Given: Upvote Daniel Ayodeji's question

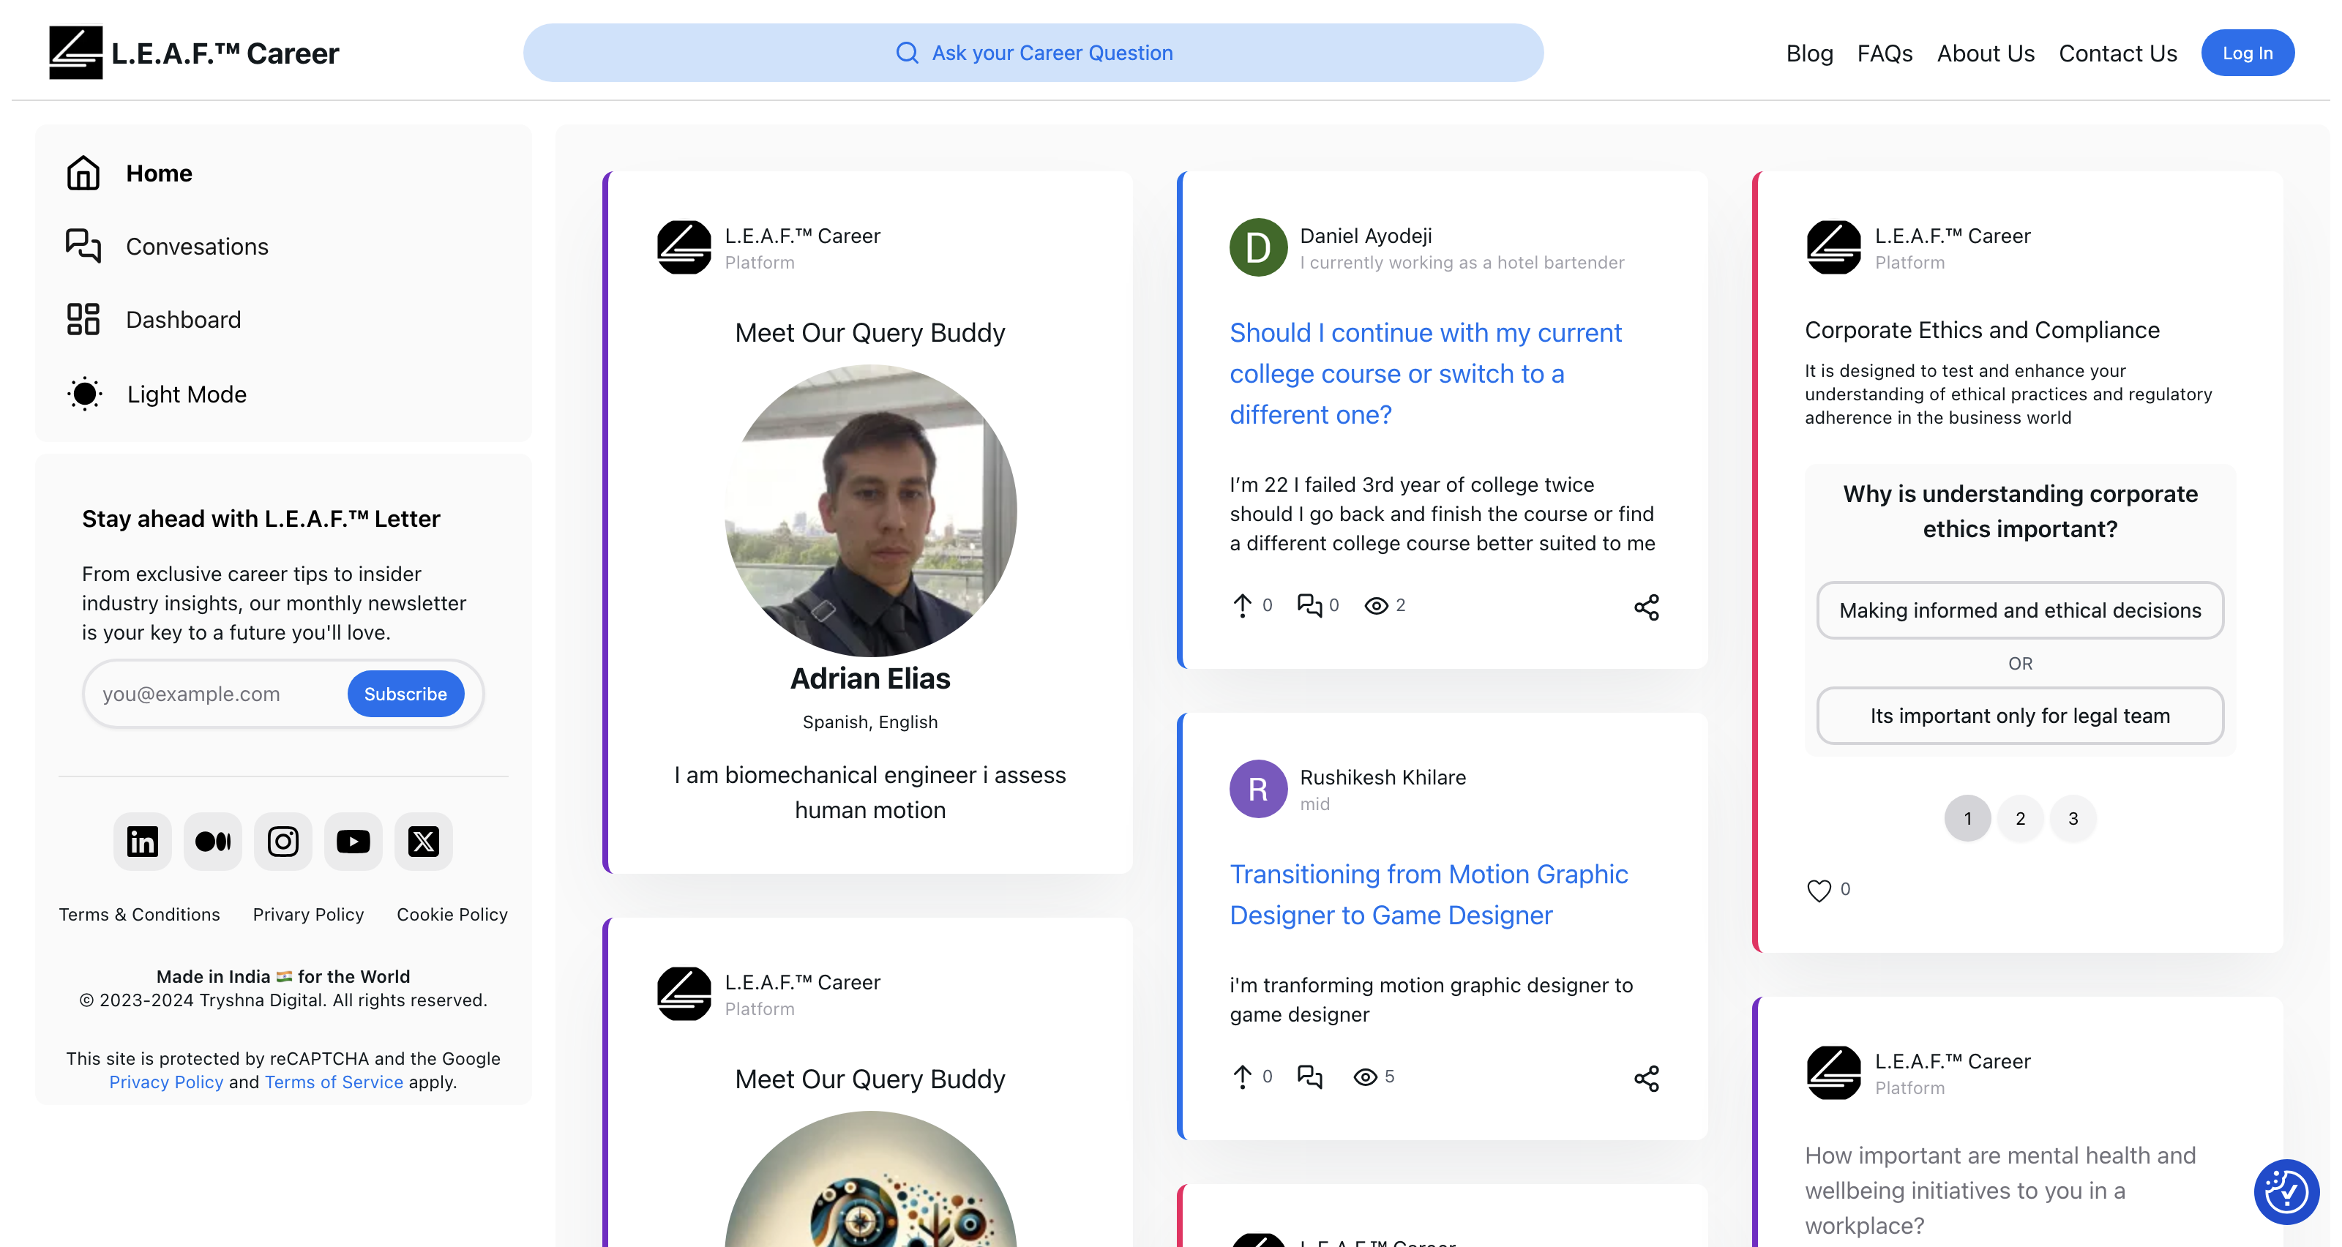Looking at the screenshot, I should click(x=1242, y=605).
